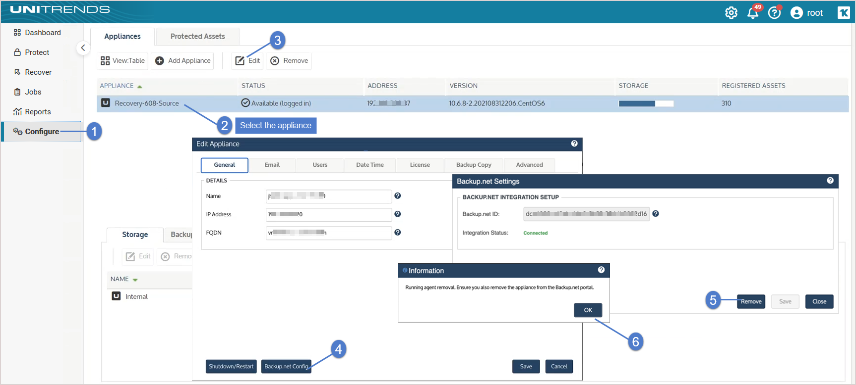Show help for the Name field
Screen dimensions: 856x385
(x=398, y=196)
